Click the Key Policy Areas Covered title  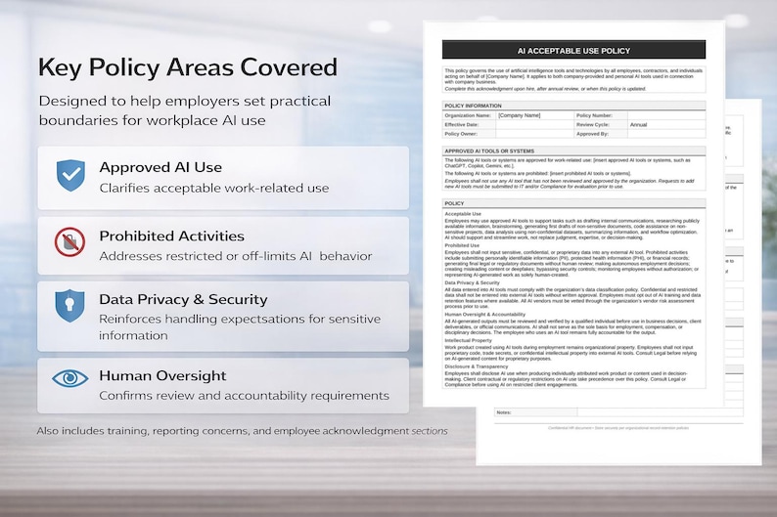coord(188,67)
